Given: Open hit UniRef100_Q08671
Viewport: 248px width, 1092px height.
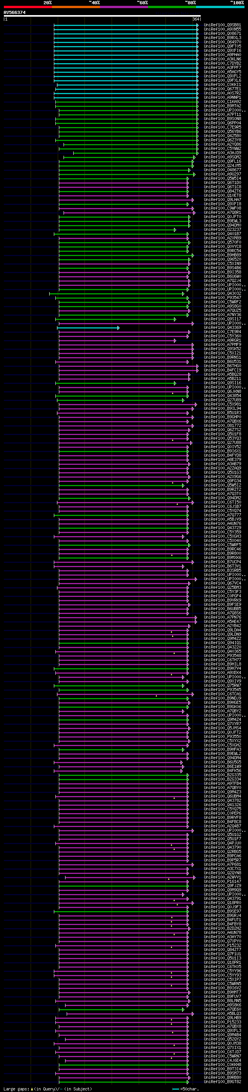Looking at the screenshot, I should pyautogui.click(x=222, y=34).
